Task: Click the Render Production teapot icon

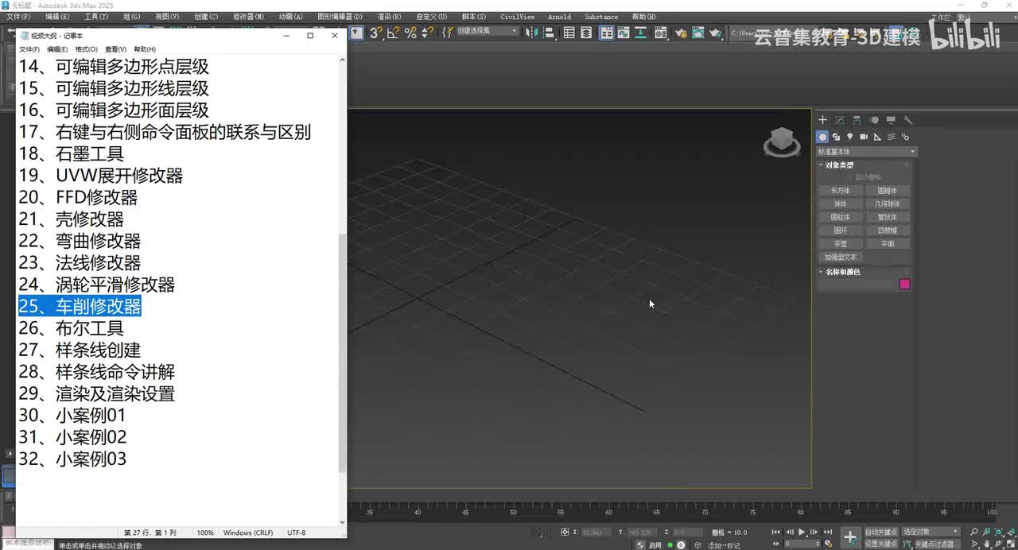Action: point(715,33)
